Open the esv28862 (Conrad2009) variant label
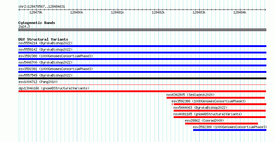275x142 pixels. pyautogui.click(x=204, y=120)
